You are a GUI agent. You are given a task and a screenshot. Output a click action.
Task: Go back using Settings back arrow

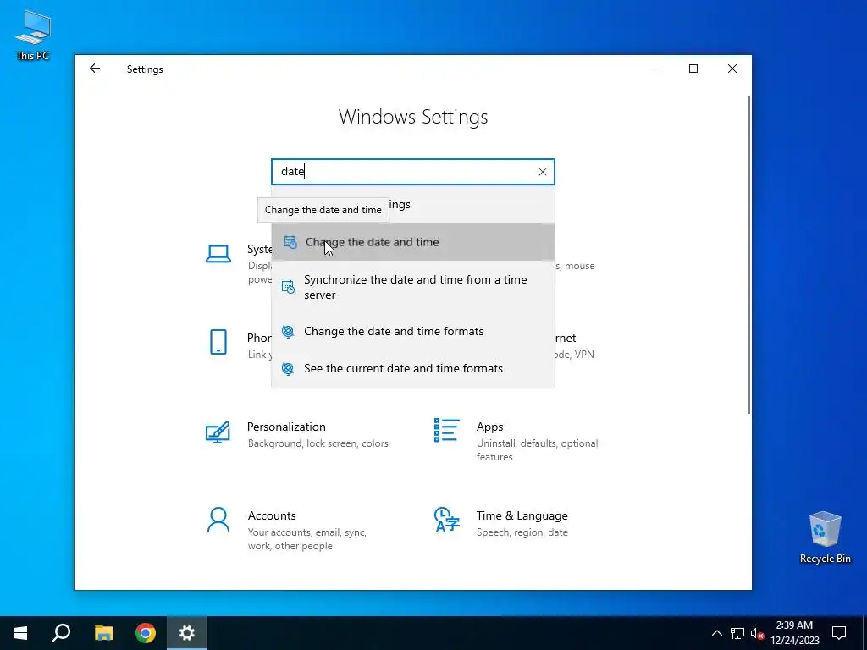point(95,69)
